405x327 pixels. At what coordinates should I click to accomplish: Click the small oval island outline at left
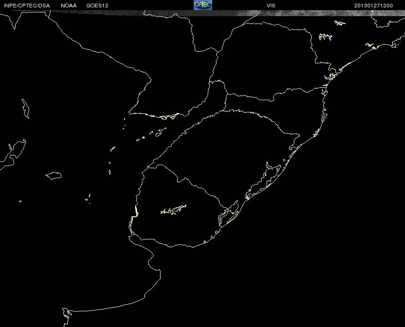pyautogui.click(x=54, y=175)
